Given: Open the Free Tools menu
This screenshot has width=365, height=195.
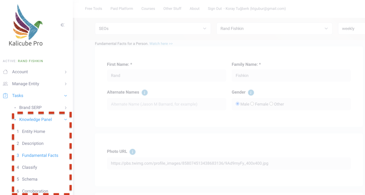Looking at the screenshot, I should click(94, 9).
